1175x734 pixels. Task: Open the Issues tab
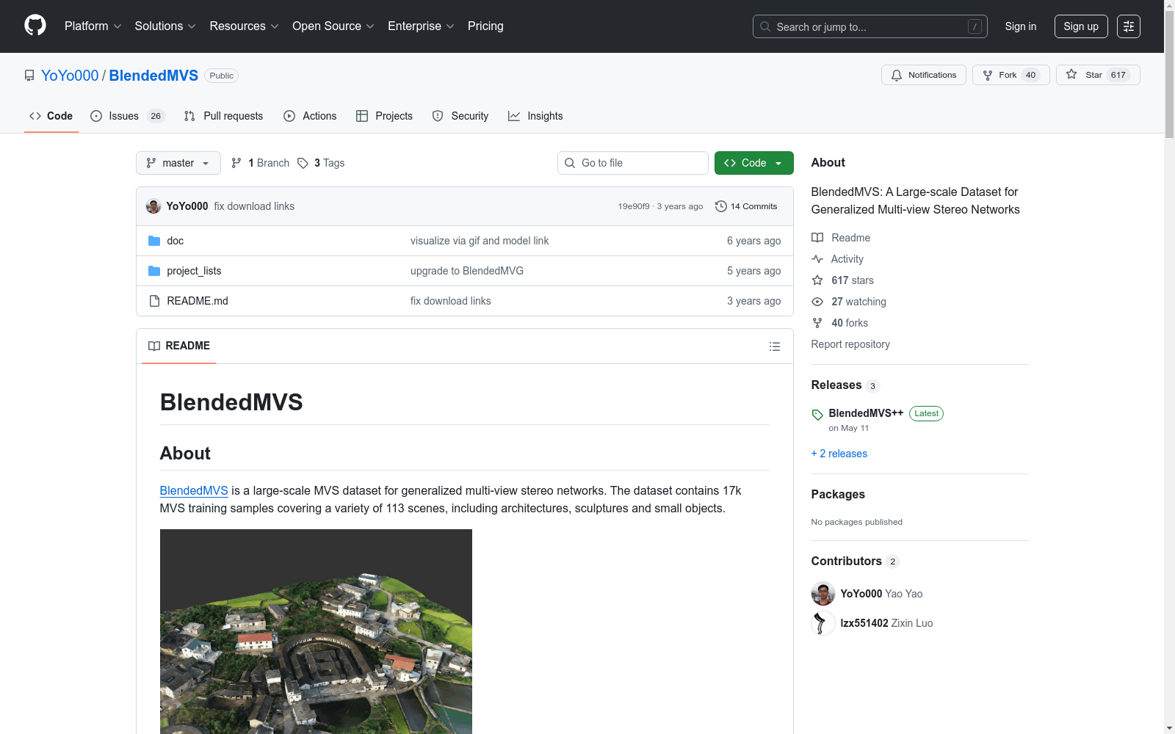[128, 116]
